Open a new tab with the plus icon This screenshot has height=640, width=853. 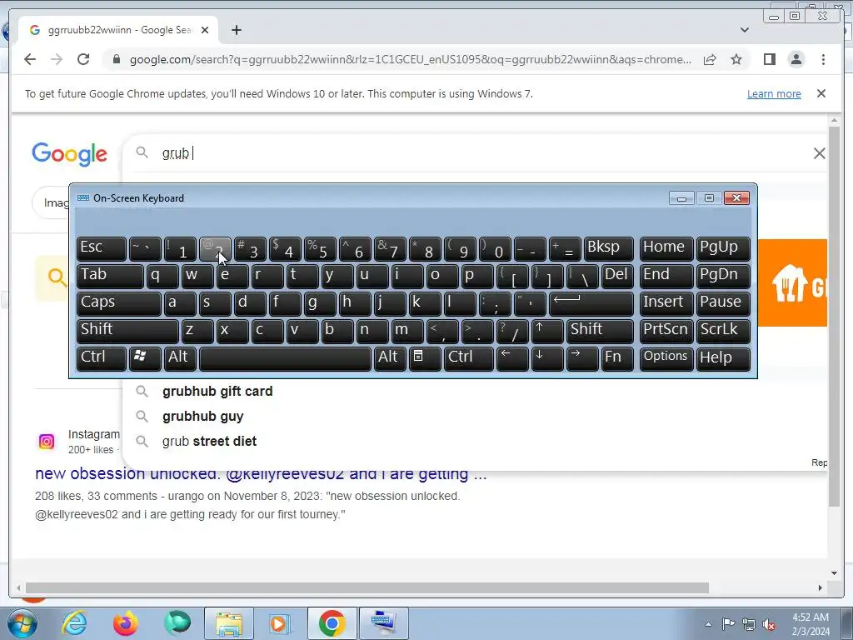[236, 30]
